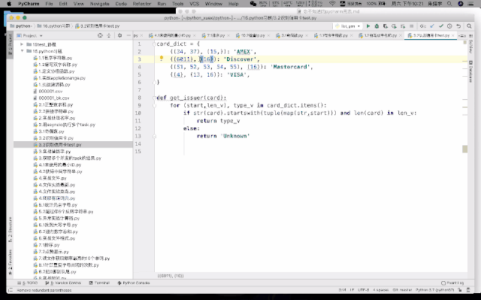Toggle the Project tool window side tab

pos(10,44)
